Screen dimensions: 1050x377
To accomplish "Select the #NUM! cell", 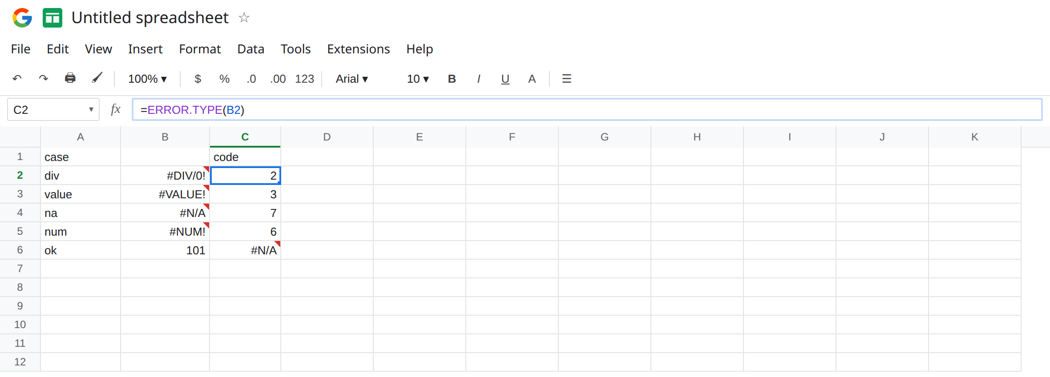I will point(165,232).
